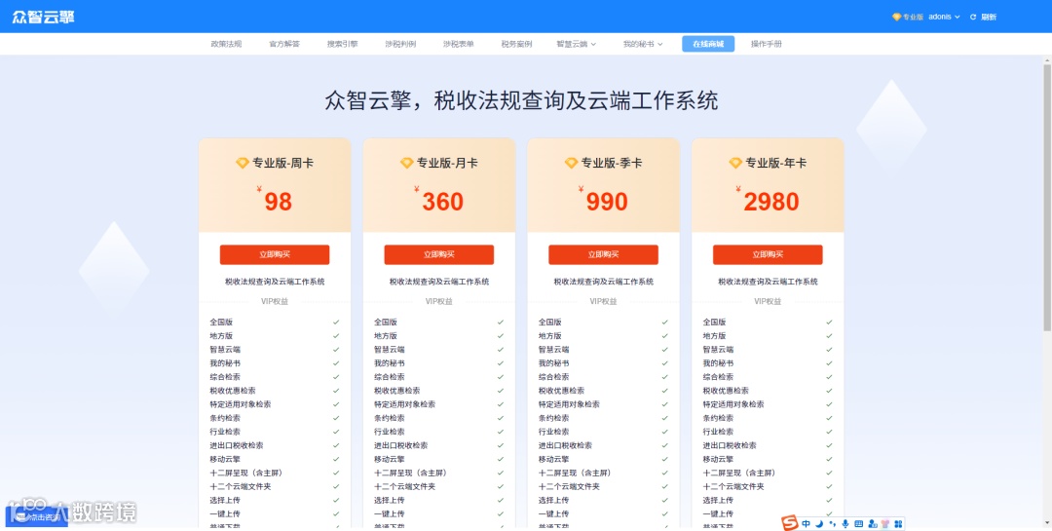Click the diamond icon on 专业版-月卡 card

point(406,163)
